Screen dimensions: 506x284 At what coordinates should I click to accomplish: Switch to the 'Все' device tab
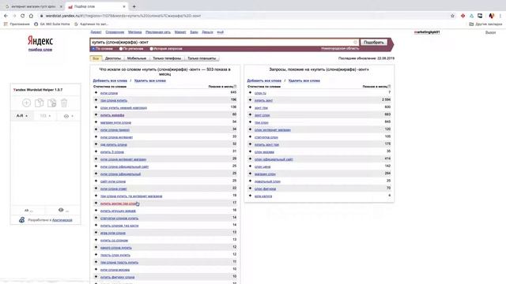point(96,58)
